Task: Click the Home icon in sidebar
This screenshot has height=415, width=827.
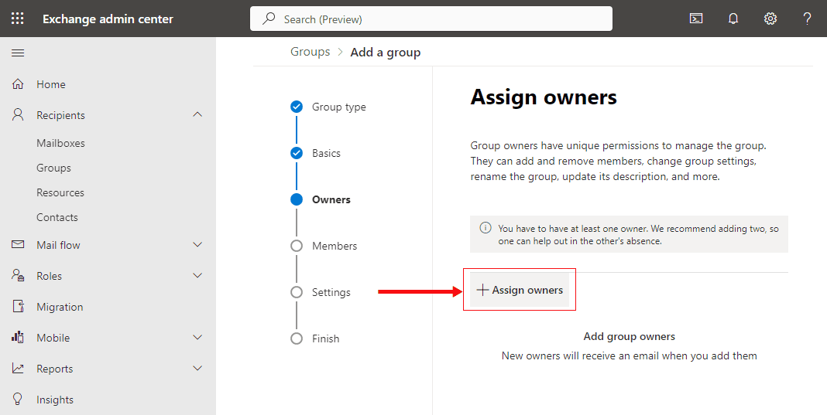Action: tap(18, 84)
